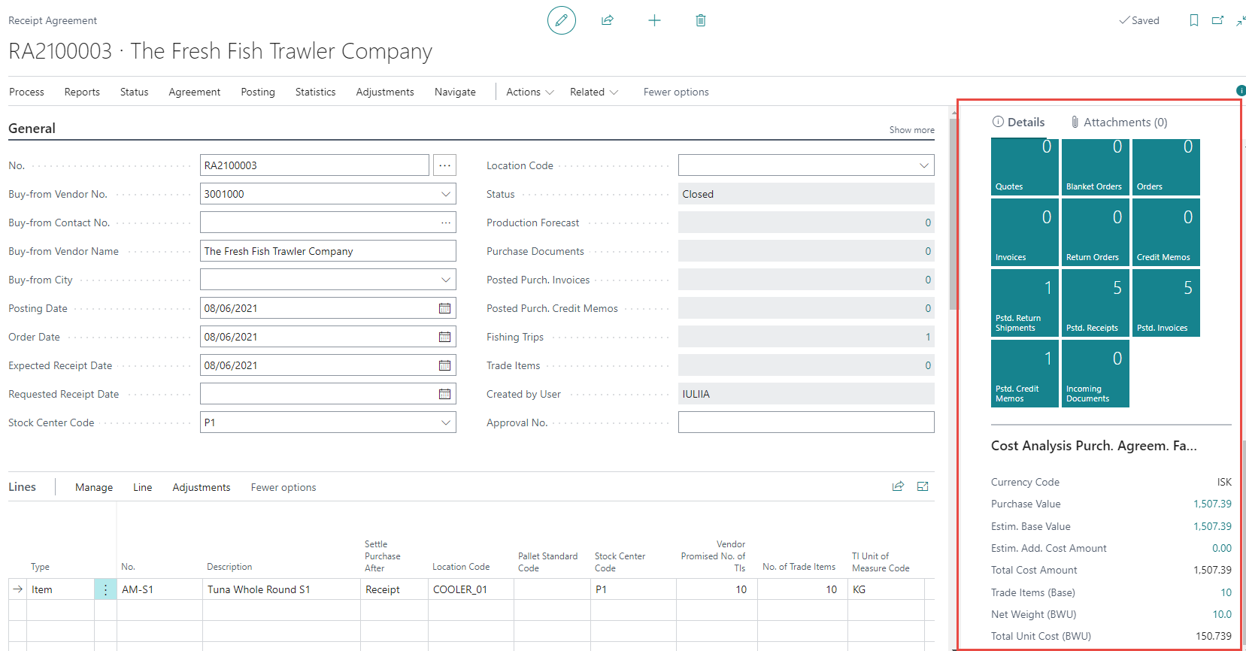
Task: Click the Lines section share icon
Action: pyautogui.click(x=898, y=486)
